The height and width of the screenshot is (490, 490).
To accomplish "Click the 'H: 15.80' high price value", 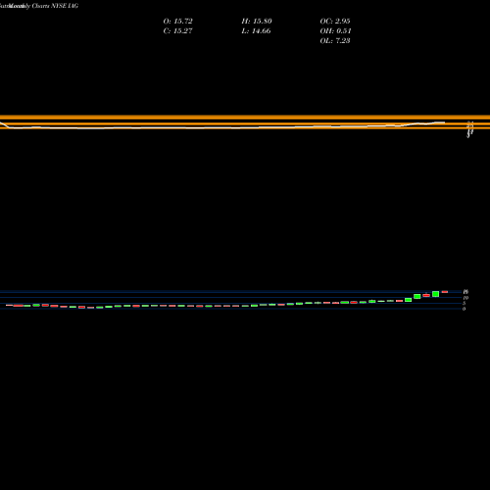I will click(x=257, y=22).
